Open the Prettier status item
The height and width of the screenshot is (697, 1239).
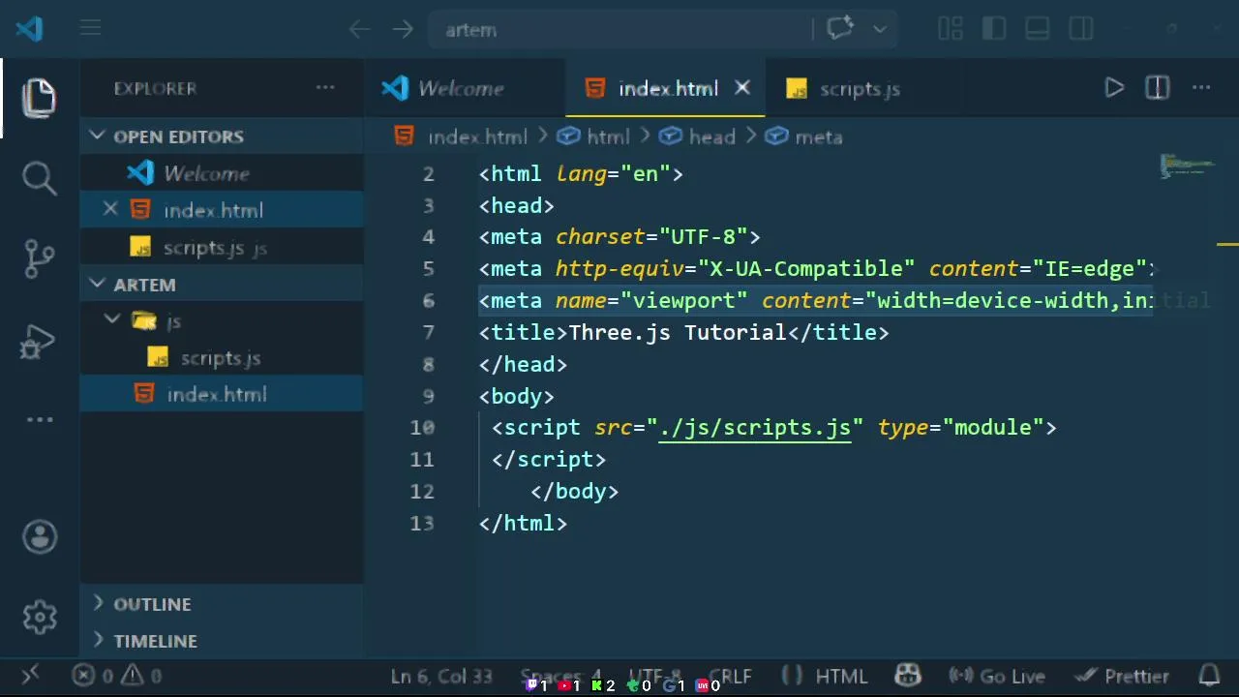click(x=1123, y=676)
